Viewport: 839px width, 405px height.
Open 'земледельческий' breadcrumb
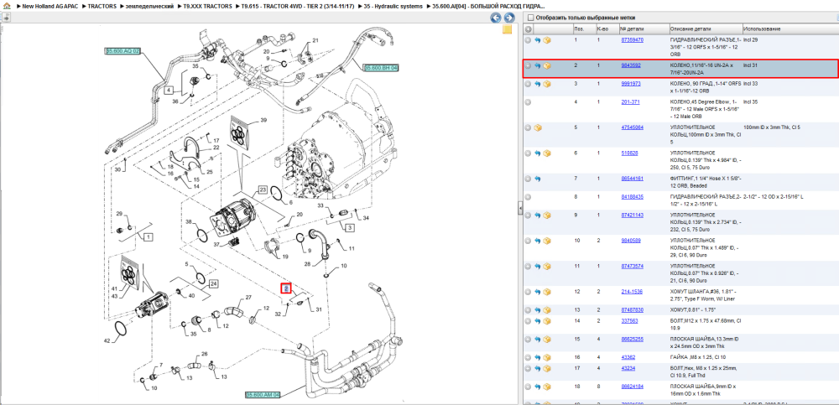pos(150,6)
